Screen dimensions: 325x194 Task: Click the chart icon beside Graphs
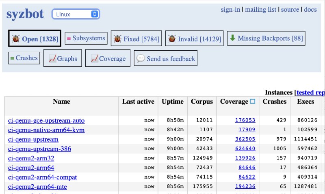52,58
